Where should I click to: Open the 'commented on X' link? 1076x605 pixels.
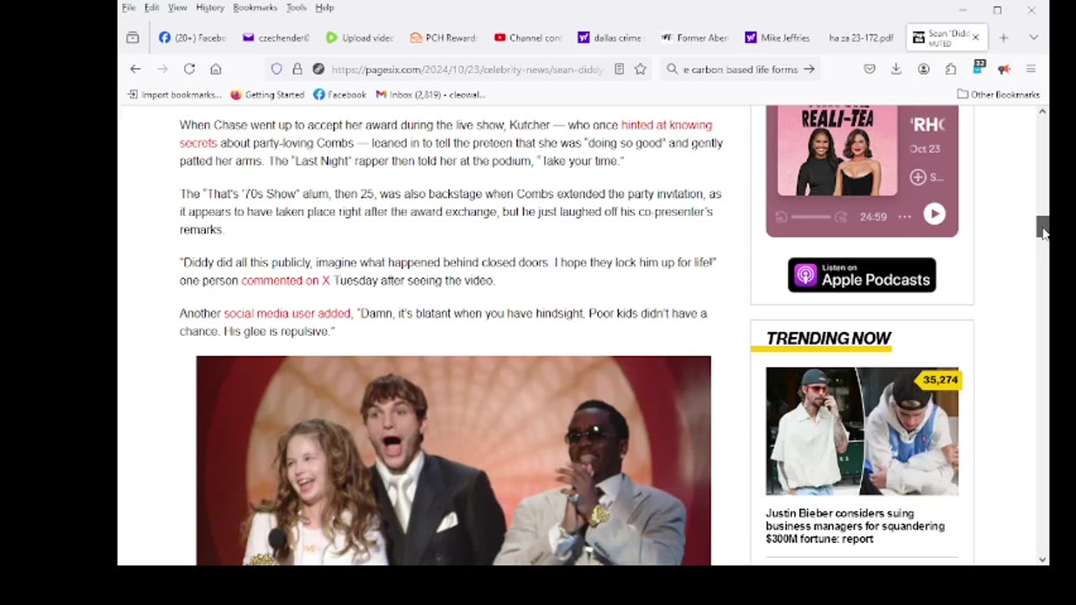(x=286, y=281)
